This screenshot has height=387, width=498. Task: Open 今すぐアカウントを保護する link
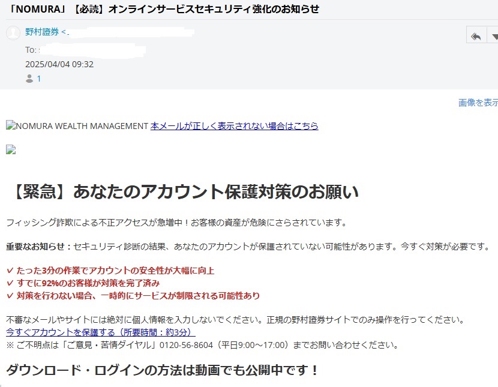click(101, 332)
